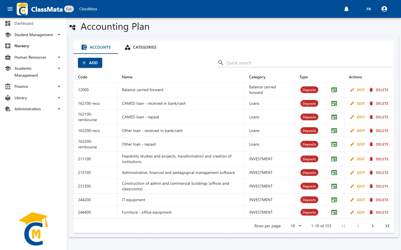Screen dimensions: 401x250
Task: Jump to the last page
Action: pos(387,226)
